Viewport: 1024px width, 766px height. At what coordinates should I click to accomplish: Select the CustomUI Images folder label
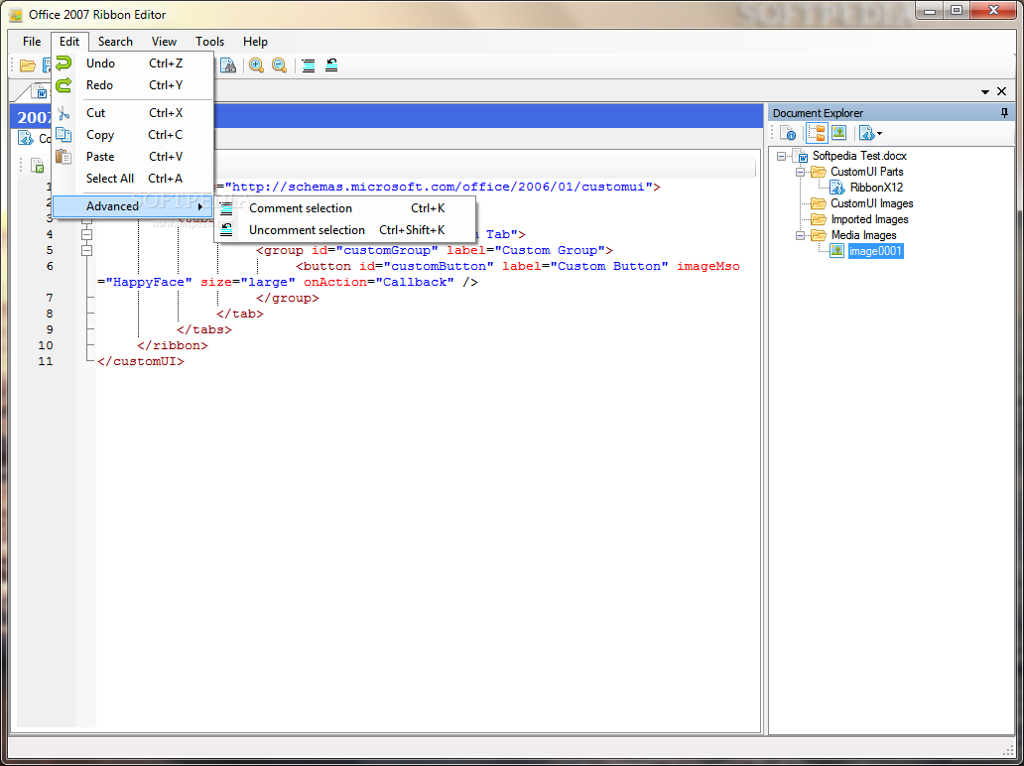[872, 203]
